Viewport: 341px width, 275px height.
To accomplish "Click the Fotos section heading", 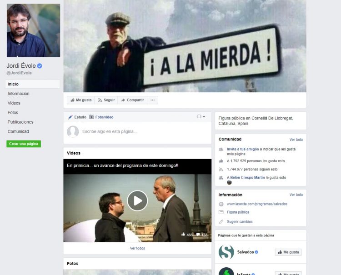I will [x=72, y=264].
